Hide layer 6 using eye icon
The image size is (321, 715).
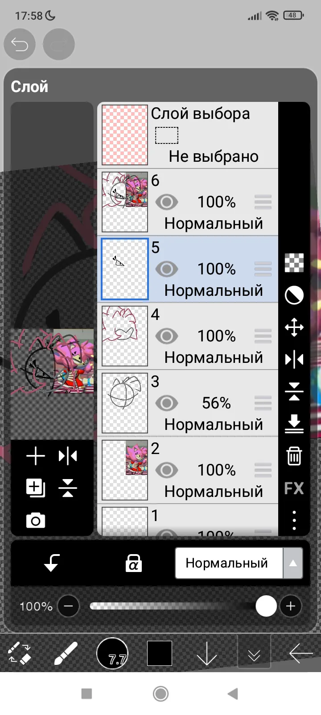pos(167,202)
